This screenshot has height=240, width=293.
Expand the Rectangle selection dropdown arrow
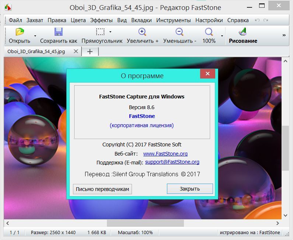click(110, 32)
